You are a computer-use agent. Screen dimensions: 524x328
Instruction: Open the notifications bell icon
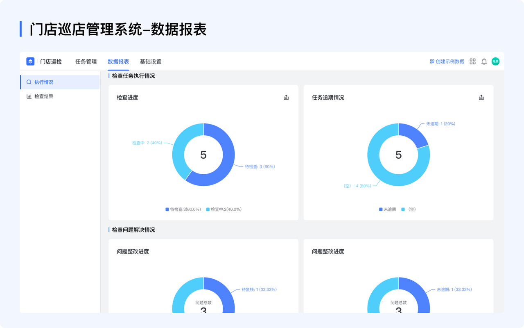coord(484,61)
